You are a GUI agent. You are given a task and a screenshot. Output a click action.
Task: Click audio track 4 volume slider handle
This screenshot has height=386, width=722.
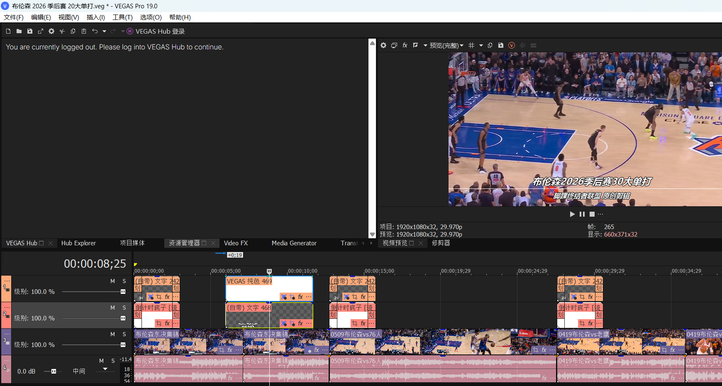(54, 371)
